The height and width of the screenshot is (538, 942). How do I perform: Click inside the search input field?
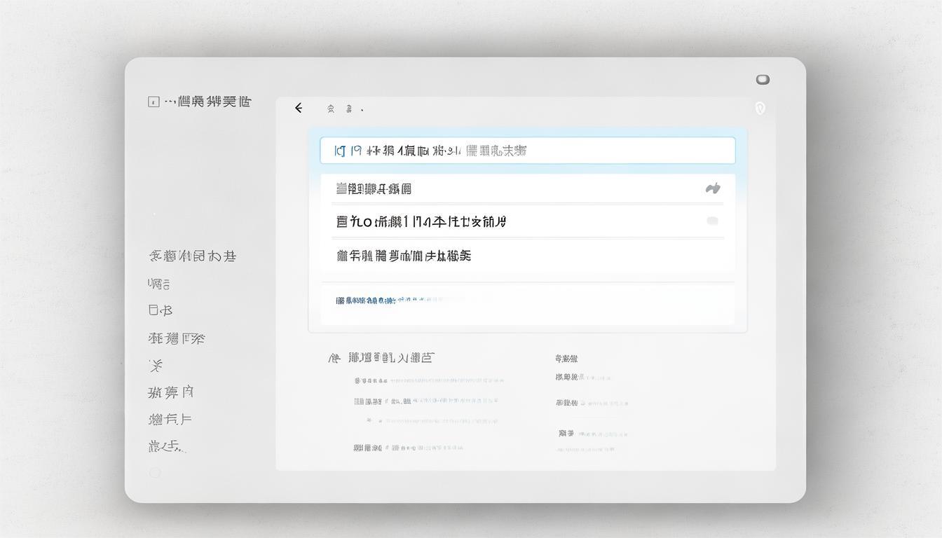pyautogui.click(x=527, y=149)
